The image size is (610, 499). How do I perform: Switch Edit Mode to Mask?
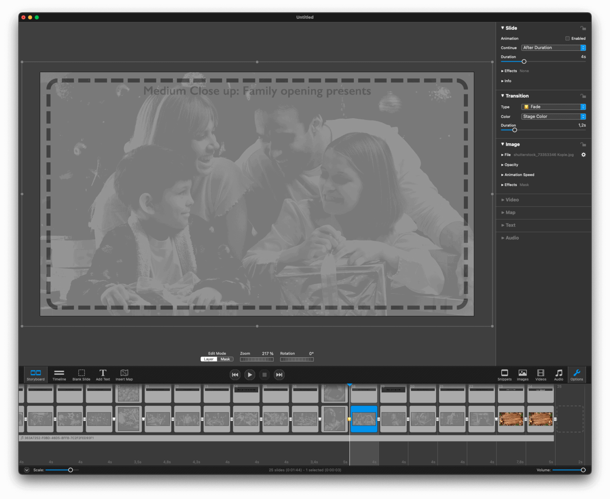225,359
